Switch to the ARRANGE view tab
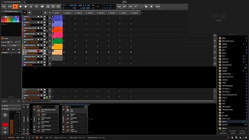The image size is (249, 140). click(11, 138)
